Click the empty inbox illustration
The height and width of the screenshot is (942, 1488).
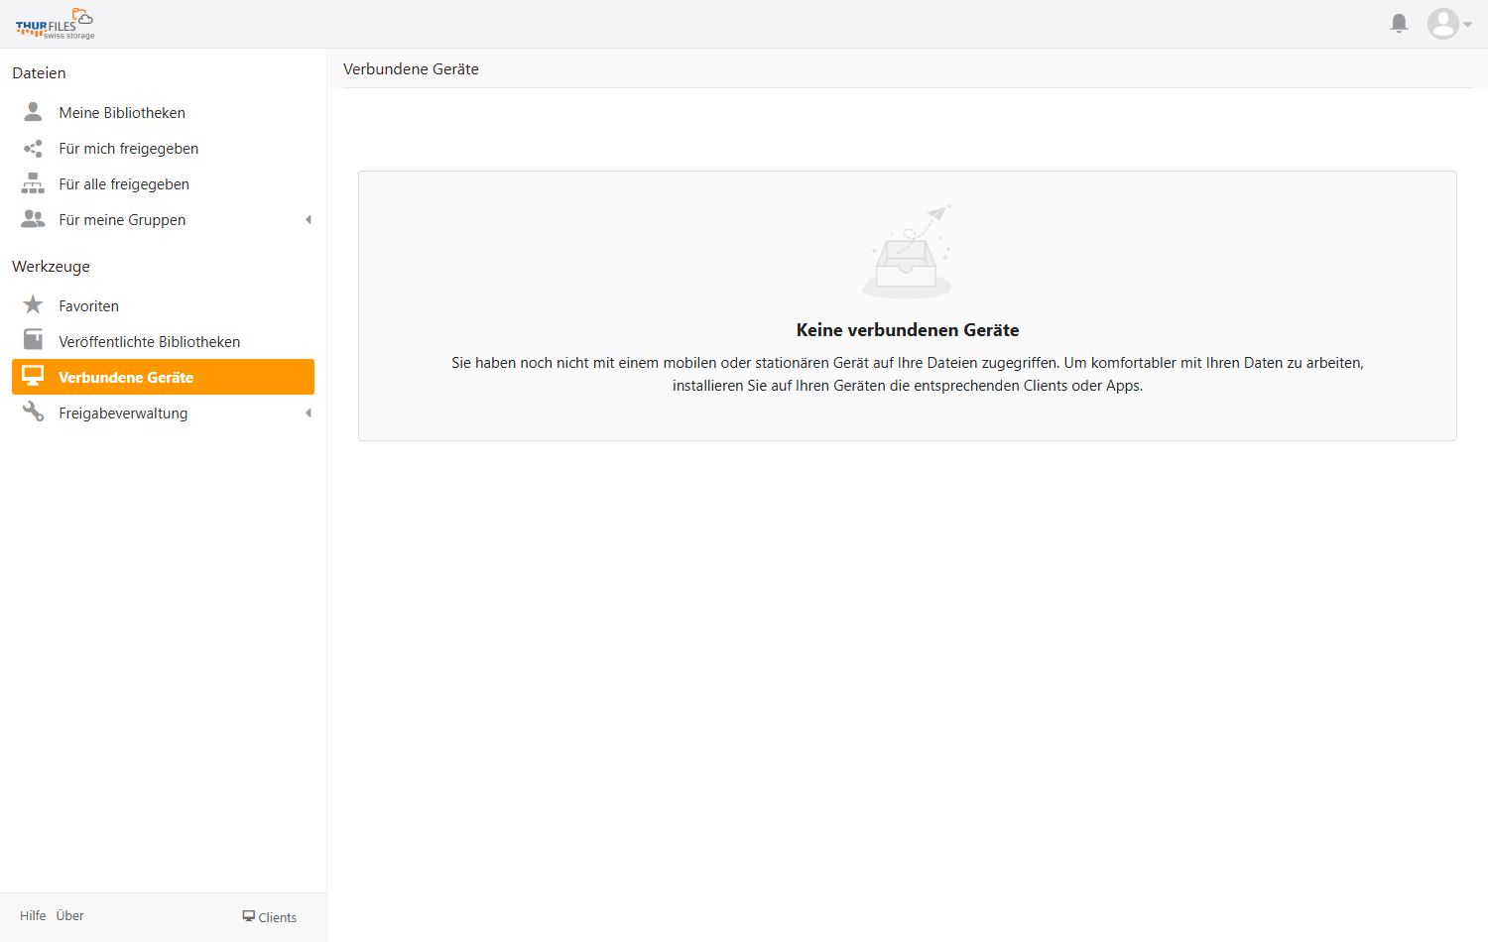908,252
